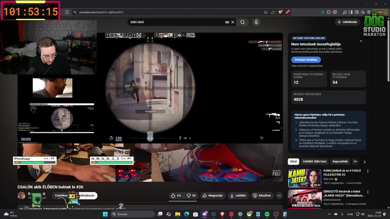Open Brave Shields lion icon
This screenshot has height=219, width=390.
[280, 12]
